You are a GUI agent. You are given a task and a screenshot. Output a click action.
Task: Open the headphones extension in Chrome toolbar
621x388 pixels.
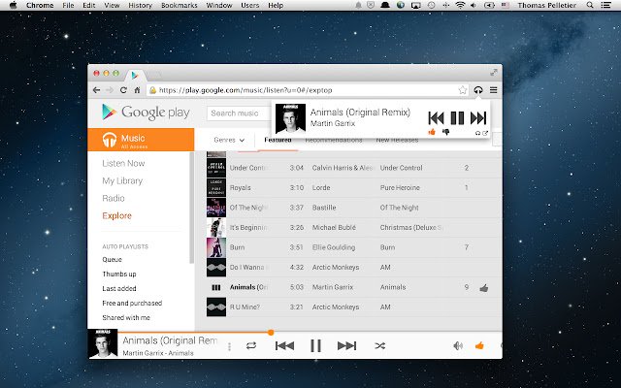click(478, 90)
